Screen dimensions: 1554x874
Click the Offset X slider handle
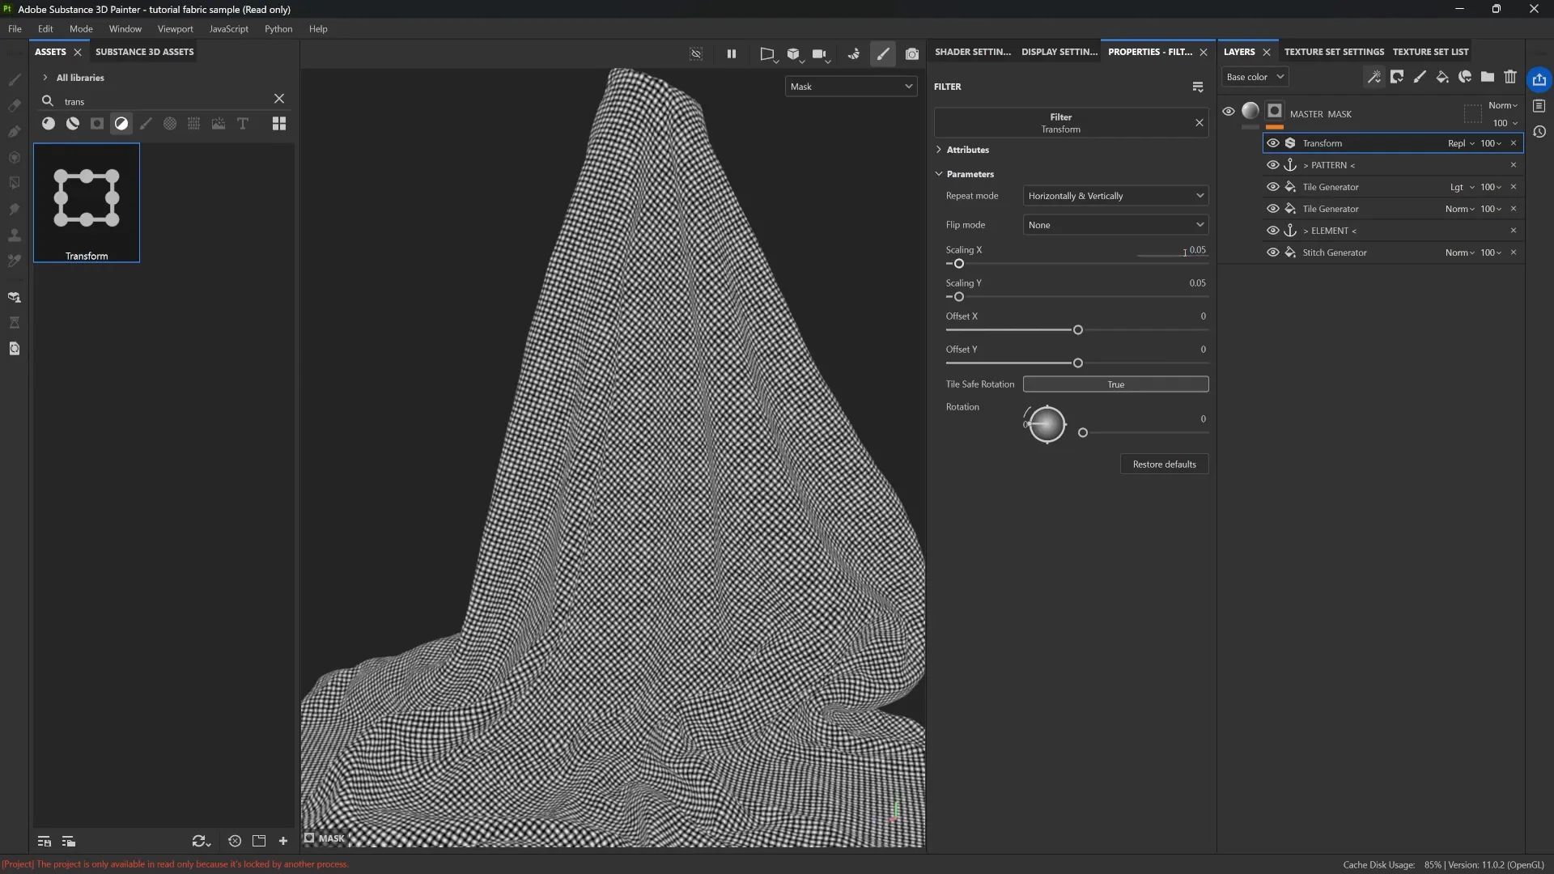(x=1077, y=330)
